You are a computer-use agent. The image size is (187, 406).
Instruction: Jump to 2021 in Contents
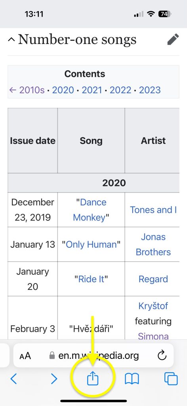92,90
